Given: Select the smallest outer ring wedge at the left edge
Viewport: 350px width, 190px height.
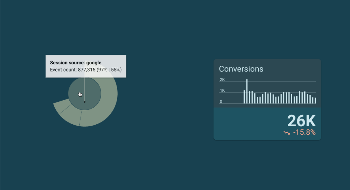Looking at the screenshot, I should (x=61, y=106).
